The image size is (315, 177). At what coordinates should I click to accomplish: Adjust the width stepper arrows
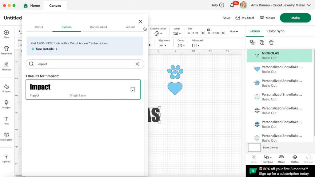coord(203,33)
